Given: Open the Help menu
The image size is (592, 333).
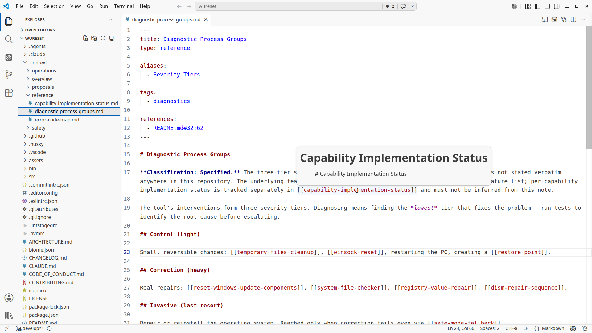Looking at the screenshot, I should [x=145, y=6].
